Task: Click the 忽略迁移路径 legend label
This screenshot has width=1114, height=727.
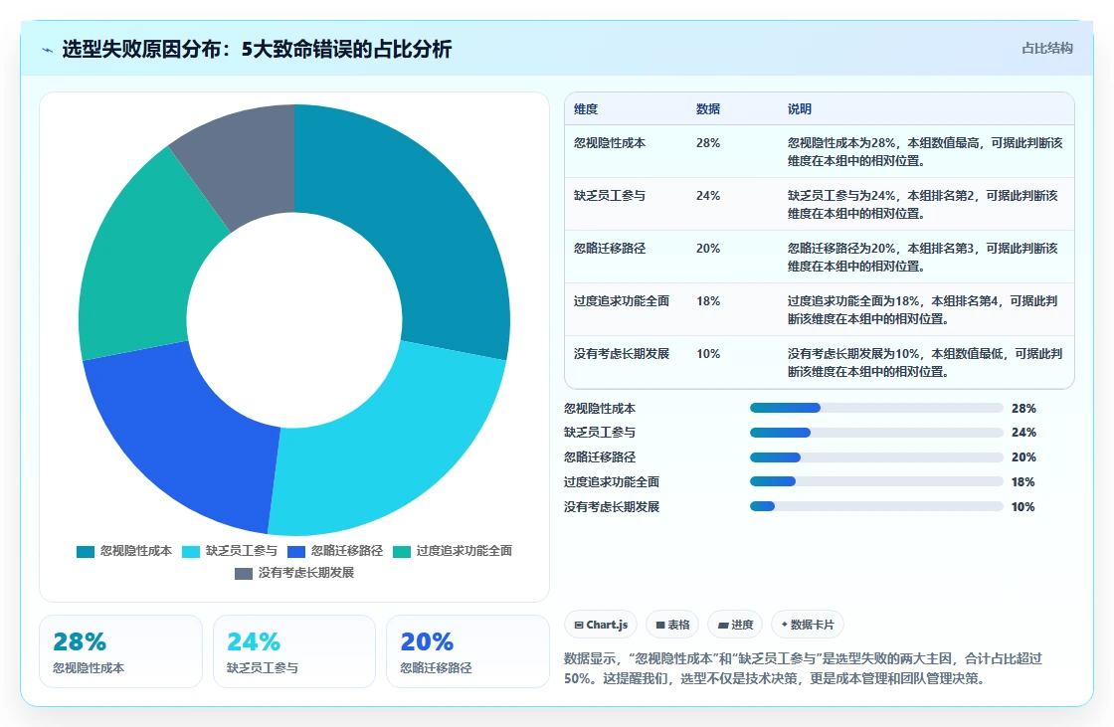Action: tap(347, 551)
